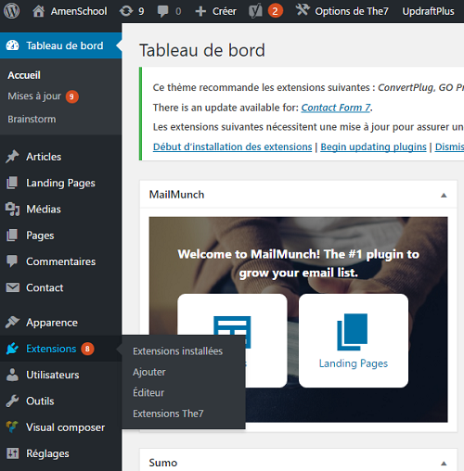Open Brainstorm submenu entry
This screenshot has height=471, width=464.
coord(32,119)
